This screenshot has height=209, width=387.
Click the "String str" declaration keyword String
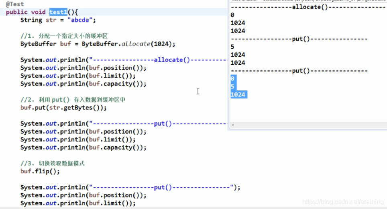[x=31, y=20]
